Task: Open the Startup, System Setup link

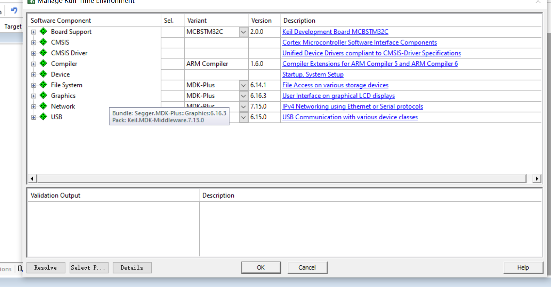Action: tap(313, 74)
